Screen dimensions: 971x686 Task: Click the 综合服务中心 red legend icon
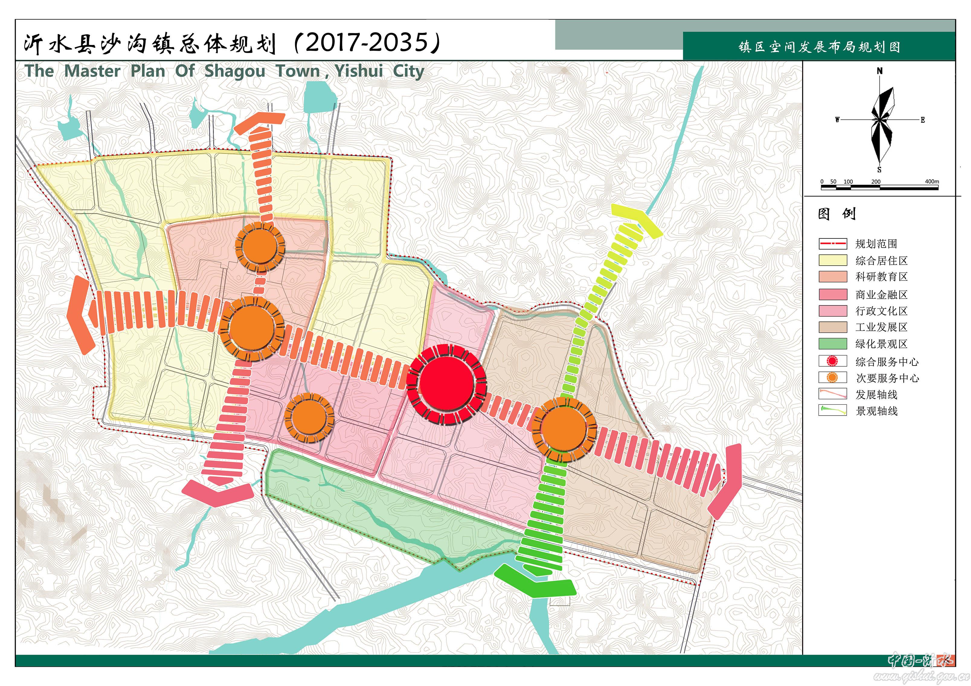click(832, 361)
